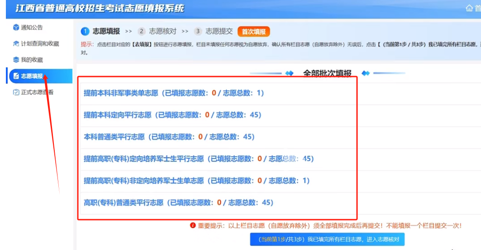Click the step 2 number circle

coord(142,31)
